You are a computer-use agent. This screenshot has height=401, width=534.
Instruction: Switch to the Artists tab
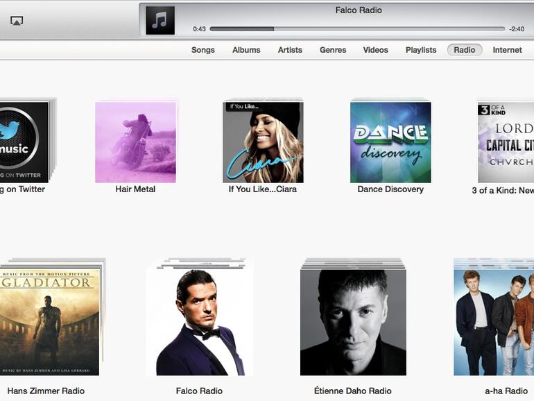(290, 50)
